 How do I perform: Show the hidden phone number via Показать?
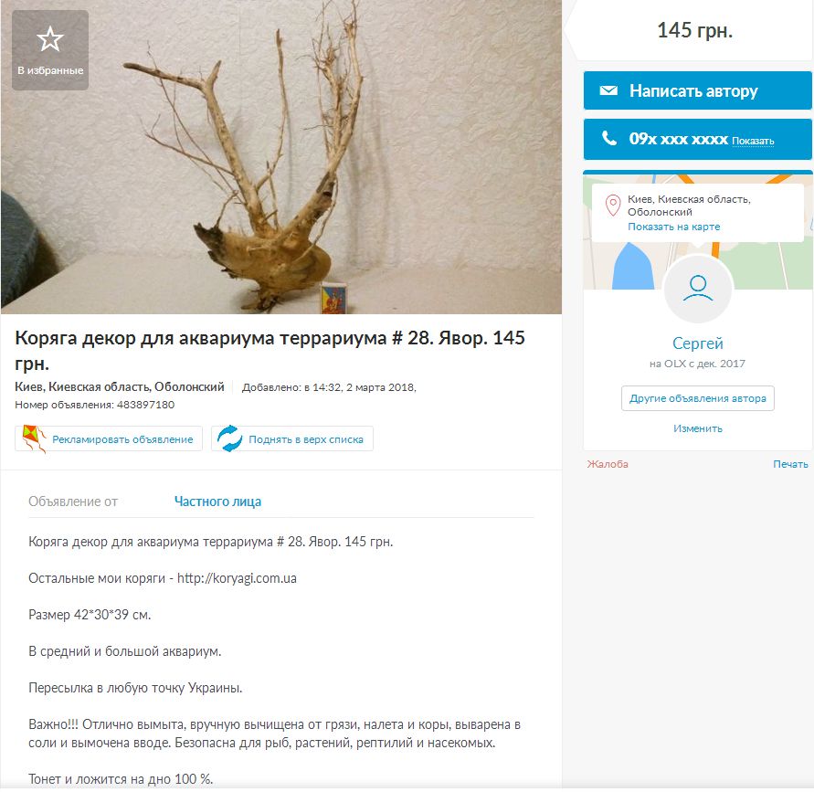point(753,142)
